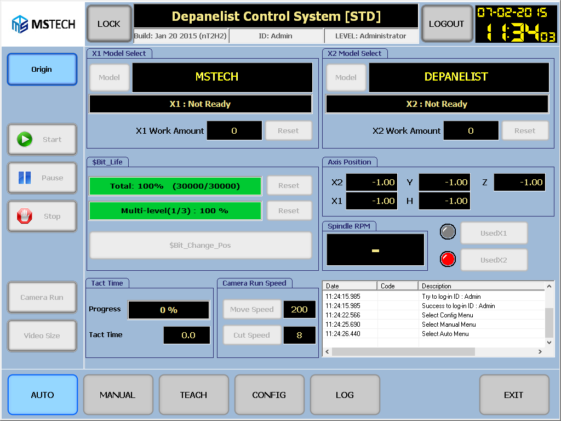Click the Code column header
Viewport: 561px width, 421px height.
pos(398,286)
